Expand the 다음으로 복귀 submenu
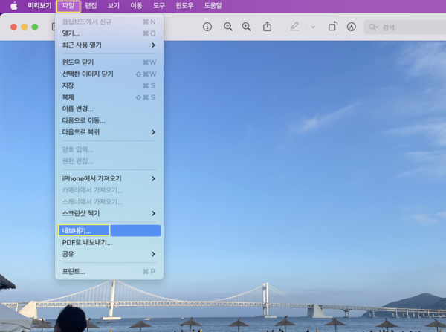Screen dimensions: 446x332 click(x=109, y=132)
